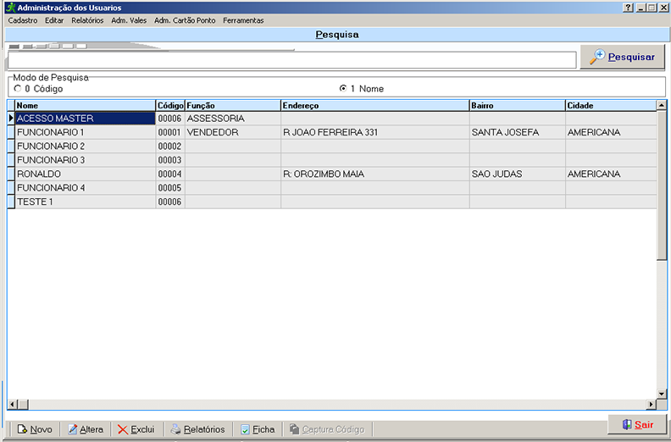Select the '0 Código' search mode
671x442 pixels.
(18, 88)
